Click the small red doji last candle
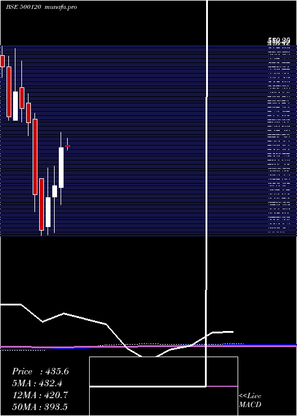 pos(67,146)
